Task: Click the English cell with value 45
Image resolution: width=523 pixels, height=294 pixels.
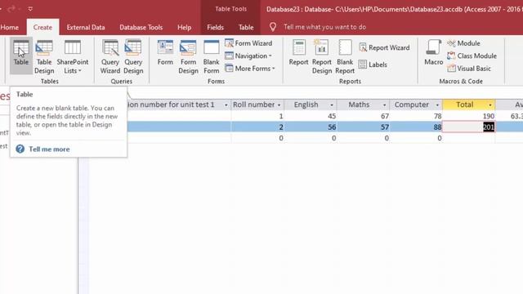Action: click(311, 116)
